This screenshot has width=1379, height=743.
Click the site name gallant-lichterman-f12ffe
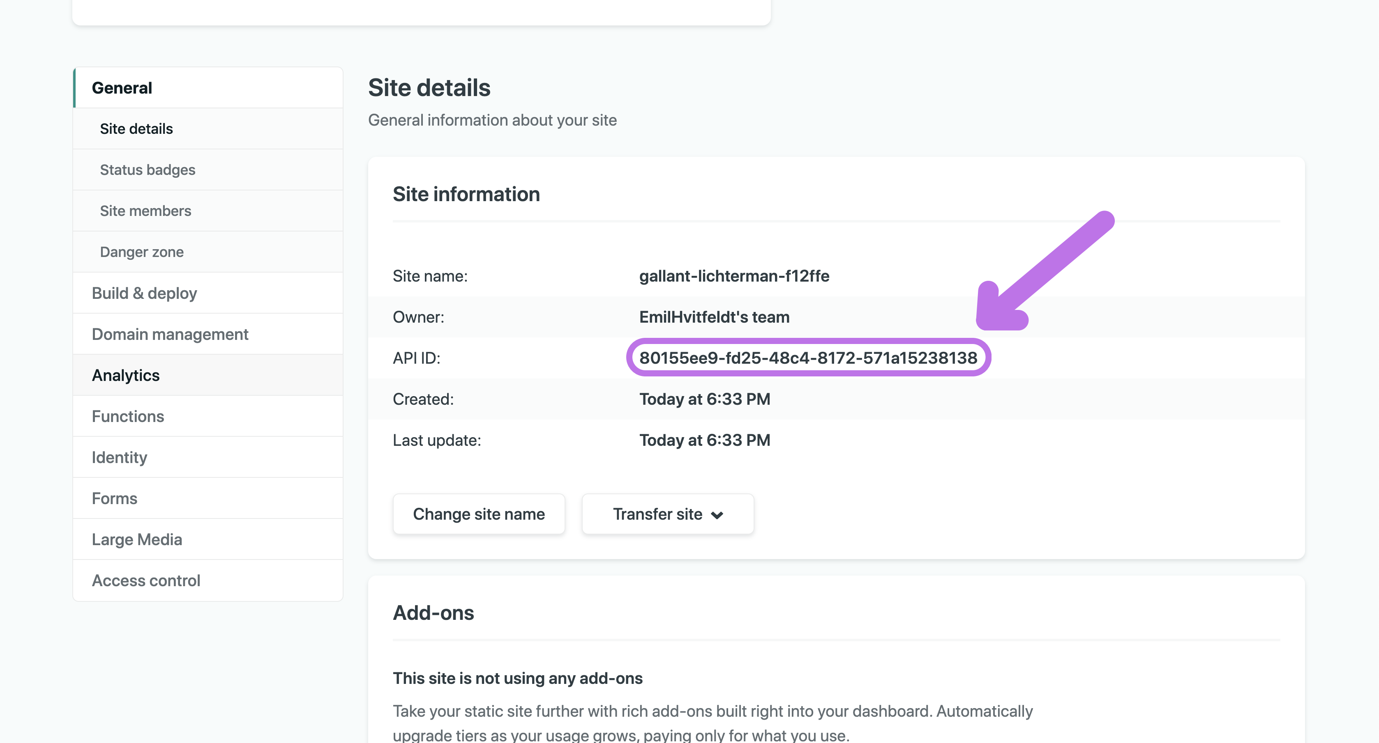click(x=734, y=276)
